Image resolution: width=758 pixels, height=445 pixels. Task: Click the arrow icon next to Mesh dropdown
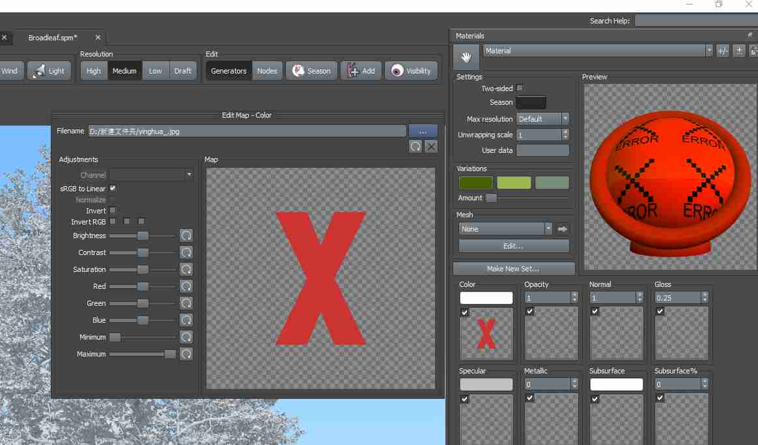coord(562,229)
